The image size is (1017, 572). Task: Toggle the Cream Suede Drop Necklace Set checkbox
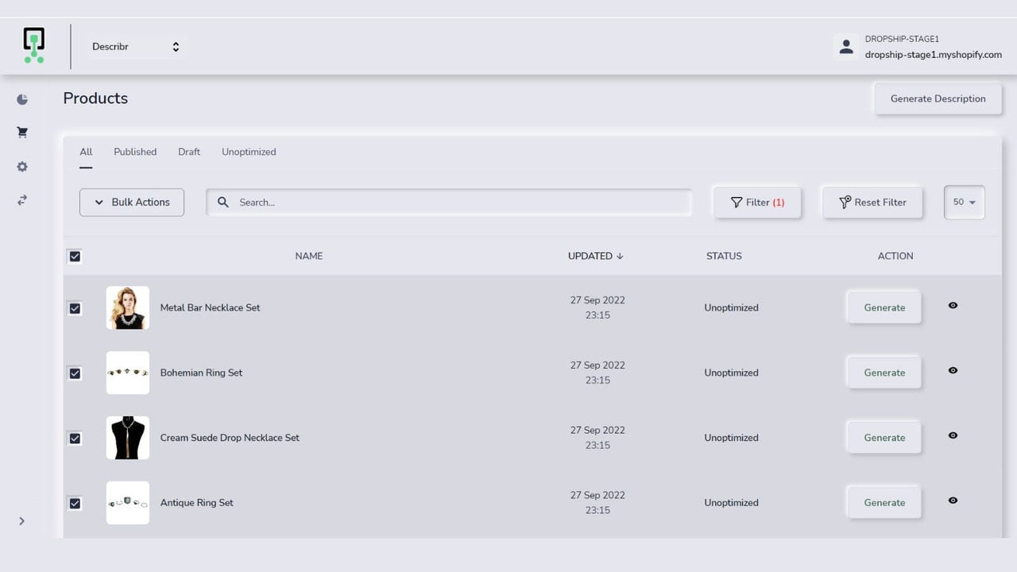tap(75, 438)
